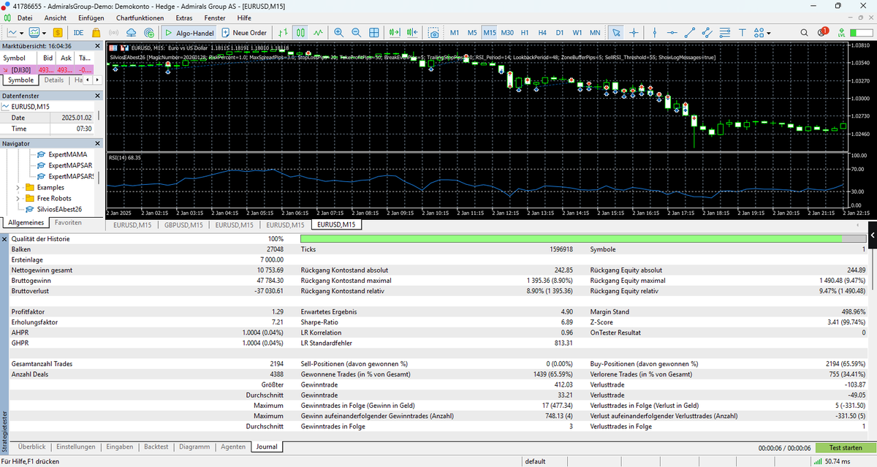Insert a Text label on the chart
The height and width of the screenshot is (467, 877).
(x=743, y=33)
